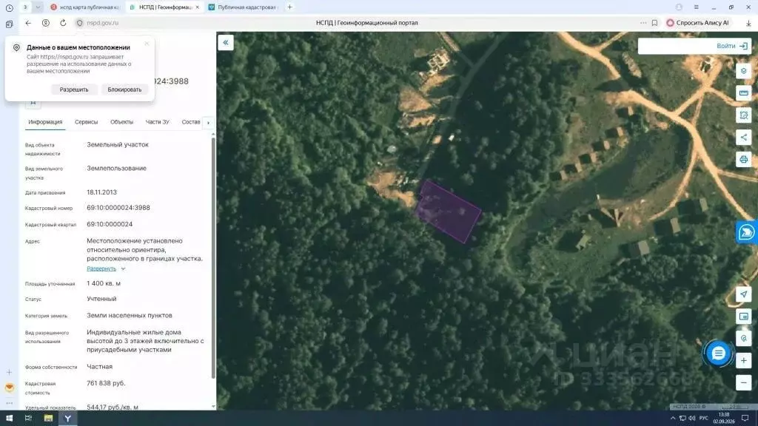
Task: Add a new browser tab
Action: pos(289,7)
